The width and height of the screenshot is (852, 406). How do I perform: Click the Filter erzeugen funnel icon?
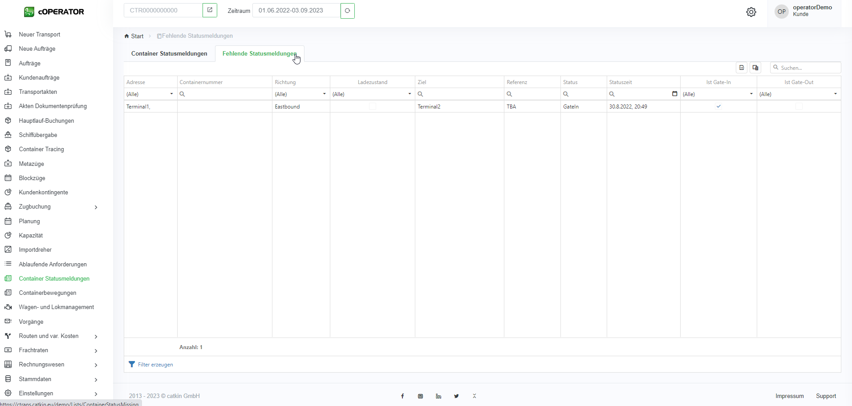(x=132, y=364)
